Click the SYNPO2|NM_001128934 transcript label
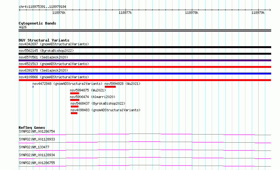The height and width of the screenshot is (170, 280). [x=37, y=155]
